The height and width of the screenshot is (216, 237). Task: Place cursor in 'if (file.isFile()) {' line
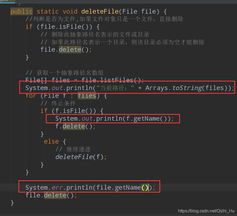tap(62, 27)
